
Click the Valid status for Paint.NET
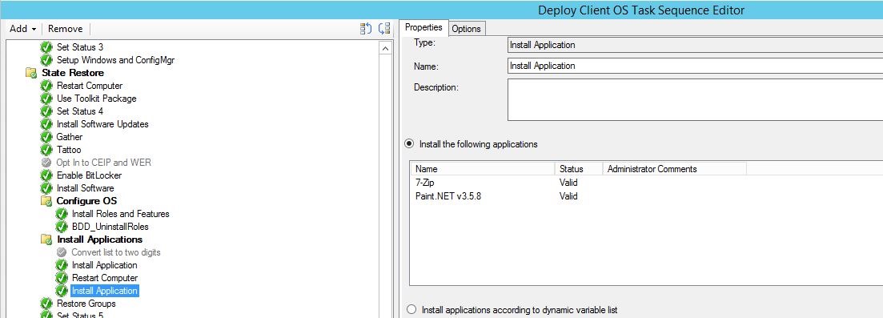pos(568,196)
